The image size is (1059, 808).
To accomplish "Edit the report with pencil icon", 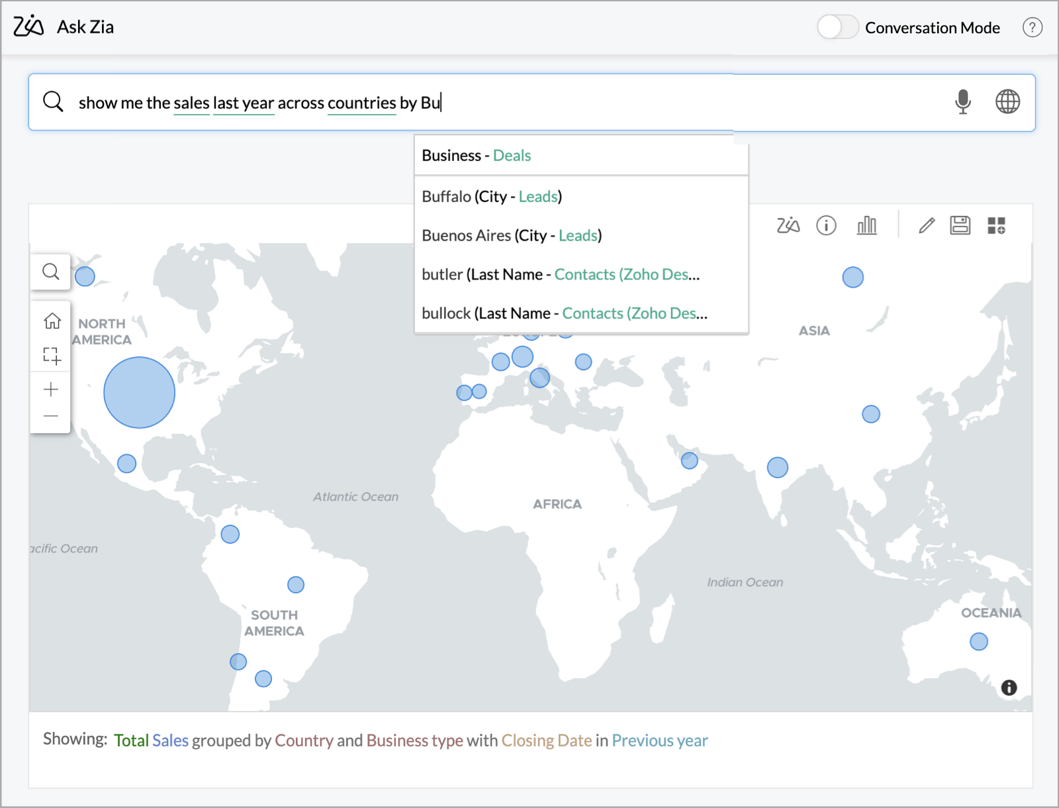I will tap(927, 226).
